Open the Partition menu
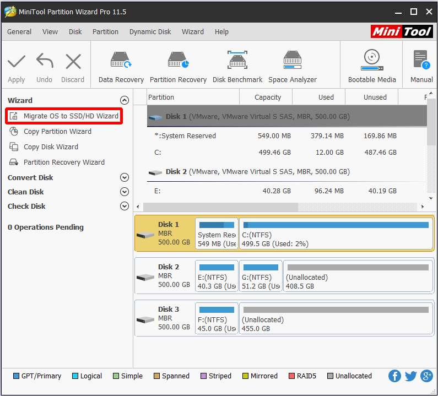 click(105, 32)
